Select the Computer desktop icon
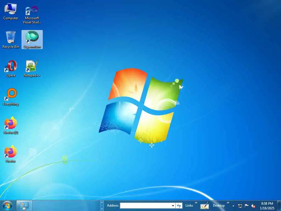 pyautogui.click(x=11, y=12)
